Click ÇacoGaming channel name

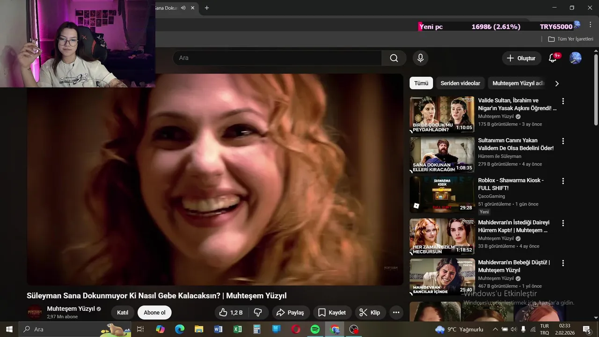click(x=491, y=197)
